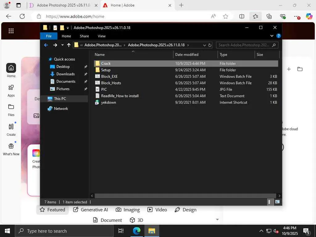Open Files in Adobe sidebar

coord(11,110)
